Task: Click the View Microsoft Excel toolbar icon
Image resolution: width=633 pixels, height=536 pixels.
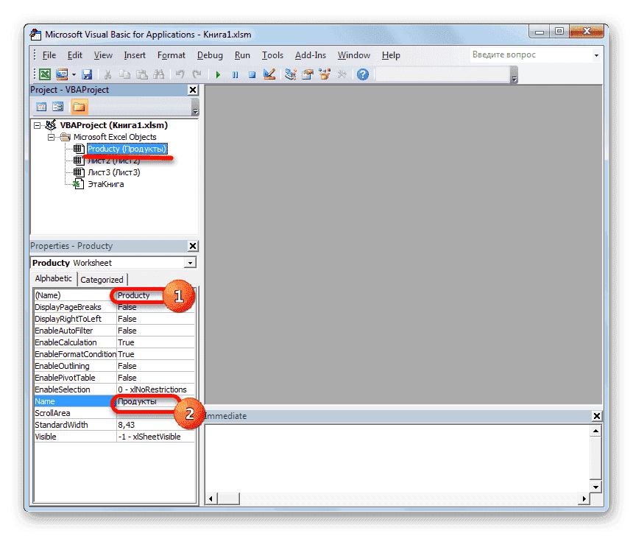Action: click(45, 74)
